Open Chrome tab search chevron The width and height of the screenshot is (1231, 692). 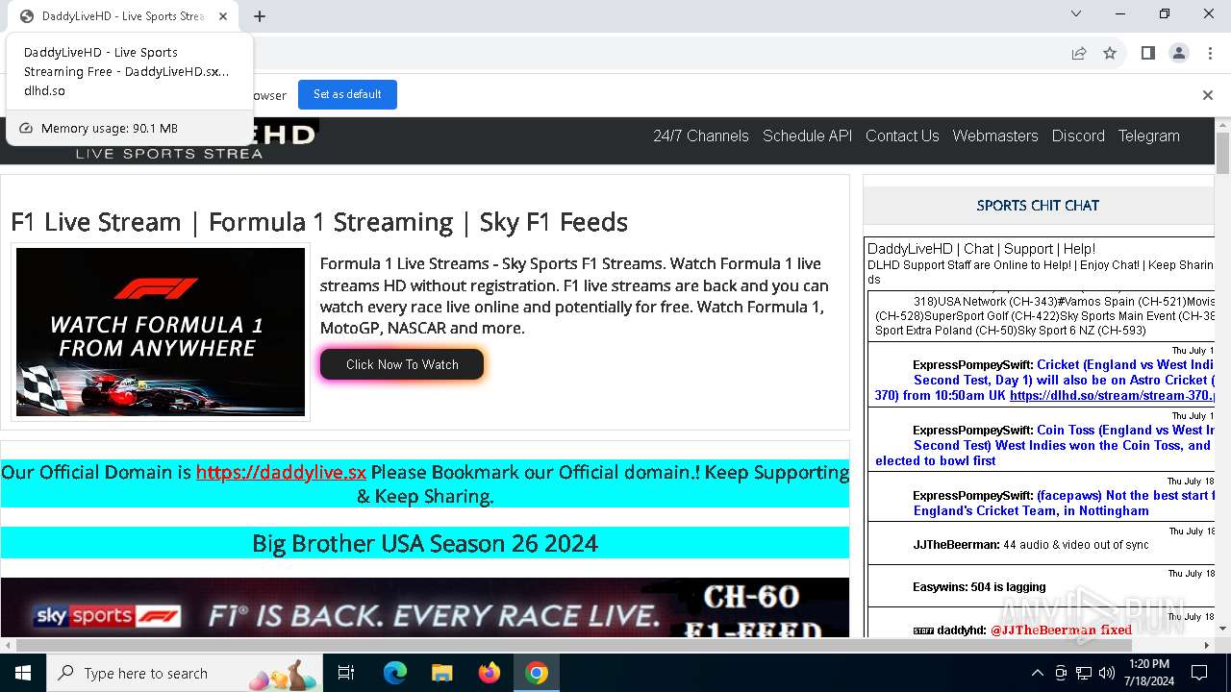[1076, 13]
